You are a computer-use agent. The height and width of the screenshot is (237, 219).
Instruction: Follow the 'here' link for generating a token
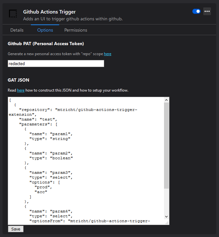click(107, 54)
